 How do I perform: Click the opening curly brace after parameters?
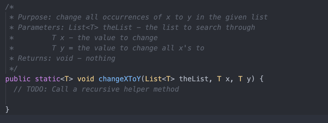261,79
